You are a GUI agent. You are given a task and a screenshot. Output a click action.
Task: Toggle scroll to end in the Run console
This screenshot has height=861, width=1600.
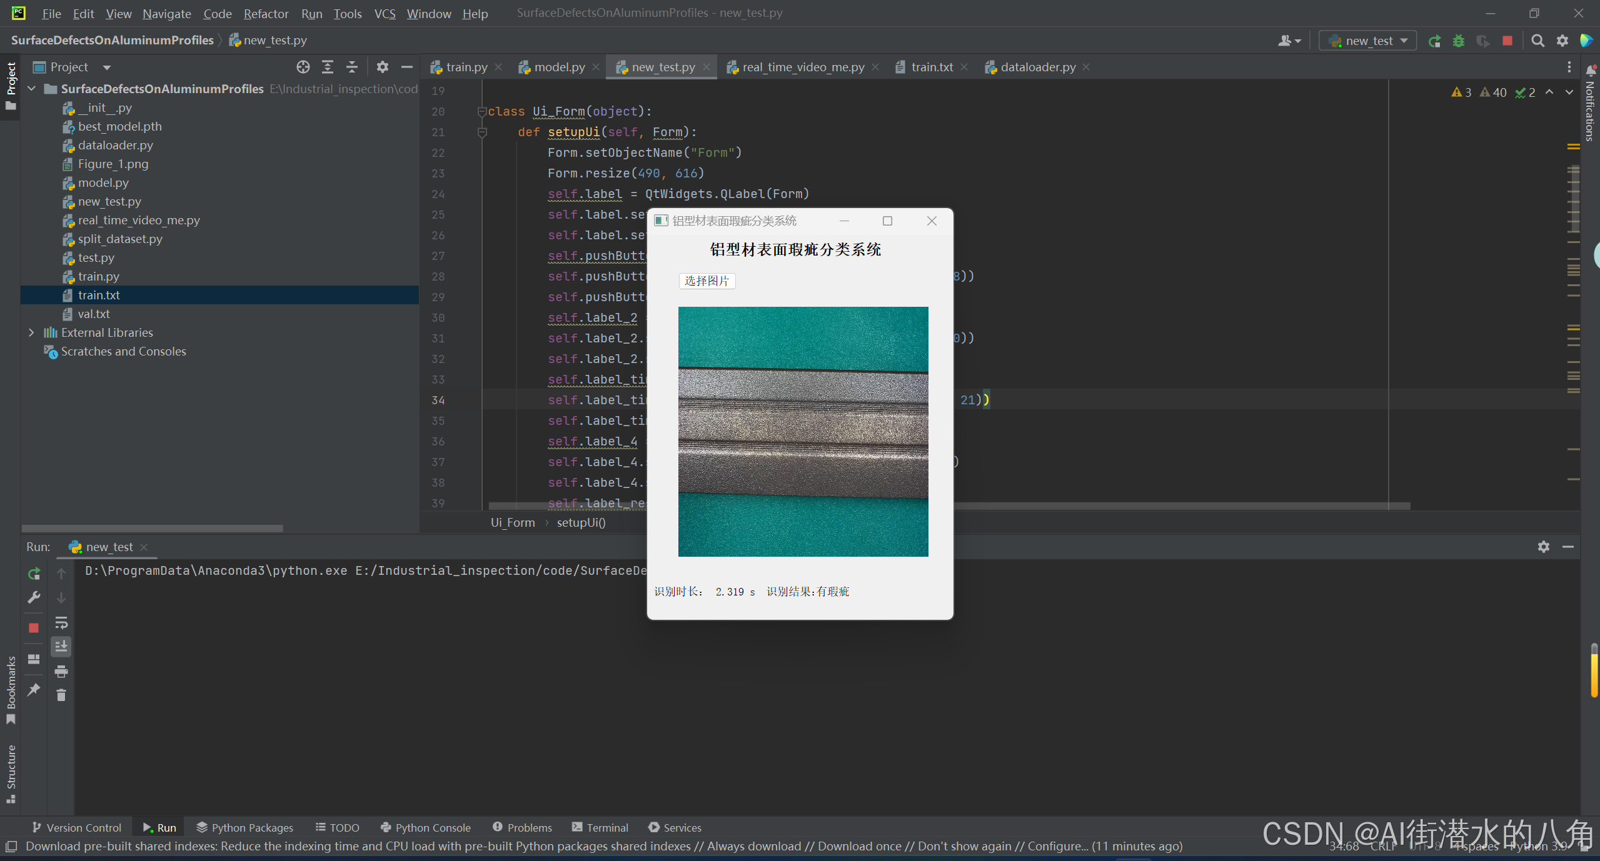[x=61, y=647]
